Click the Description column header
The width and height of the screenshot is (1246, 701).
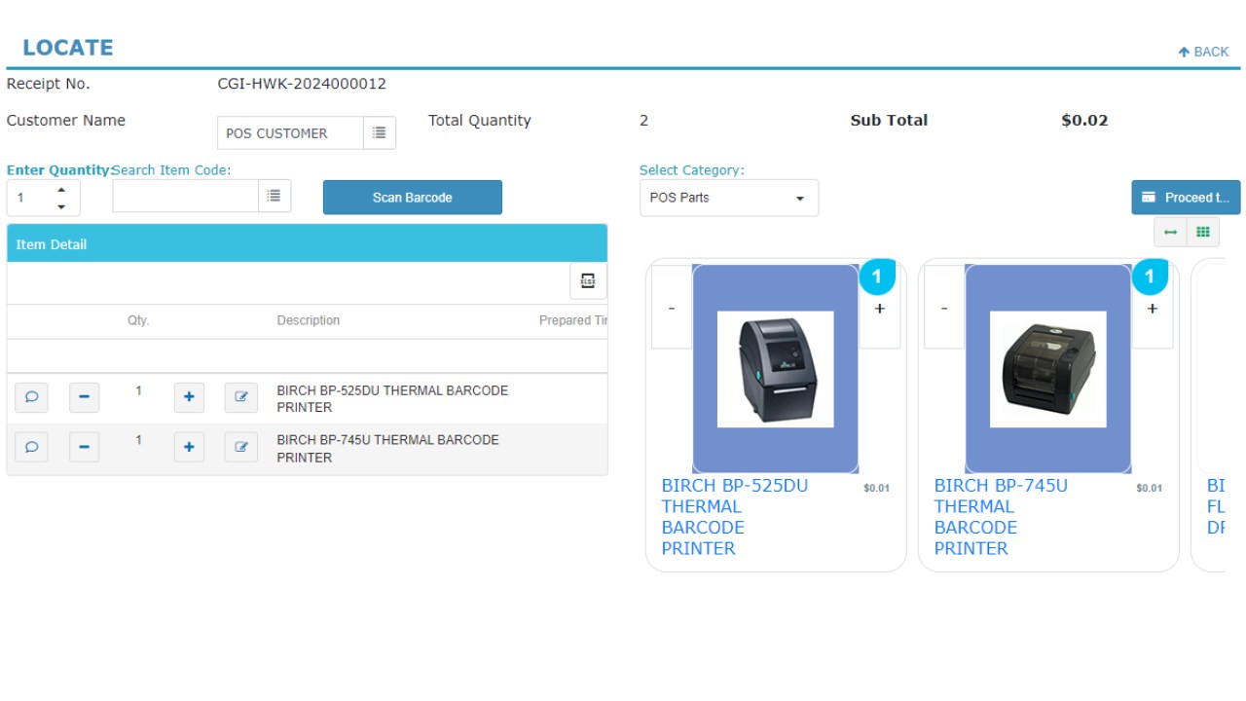pos(309,320)
